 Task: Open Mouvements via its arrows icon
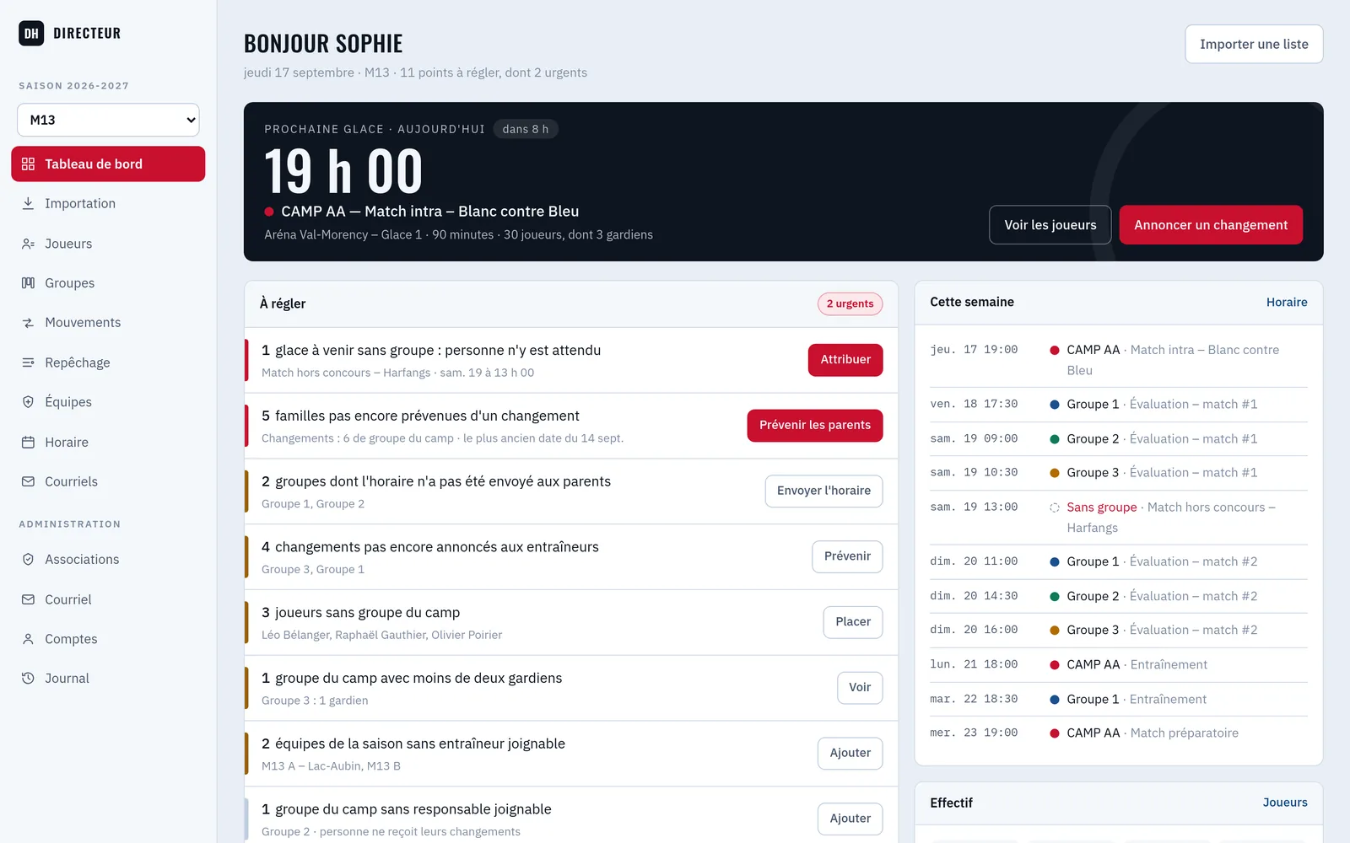pyautogui.click(x=28, y=323)
